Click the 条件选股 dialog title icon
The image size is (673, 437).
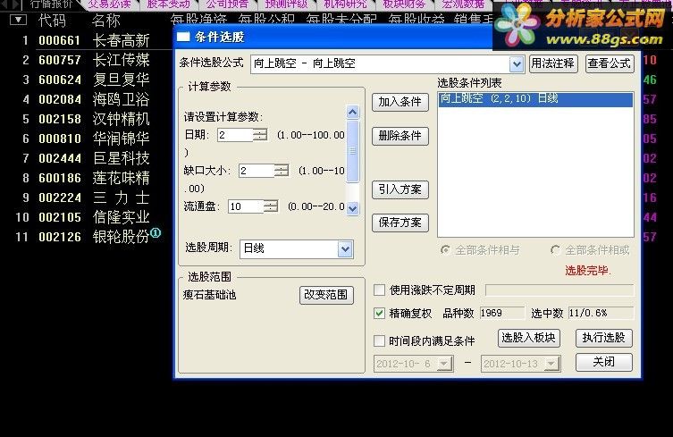[x=183, y=37]
